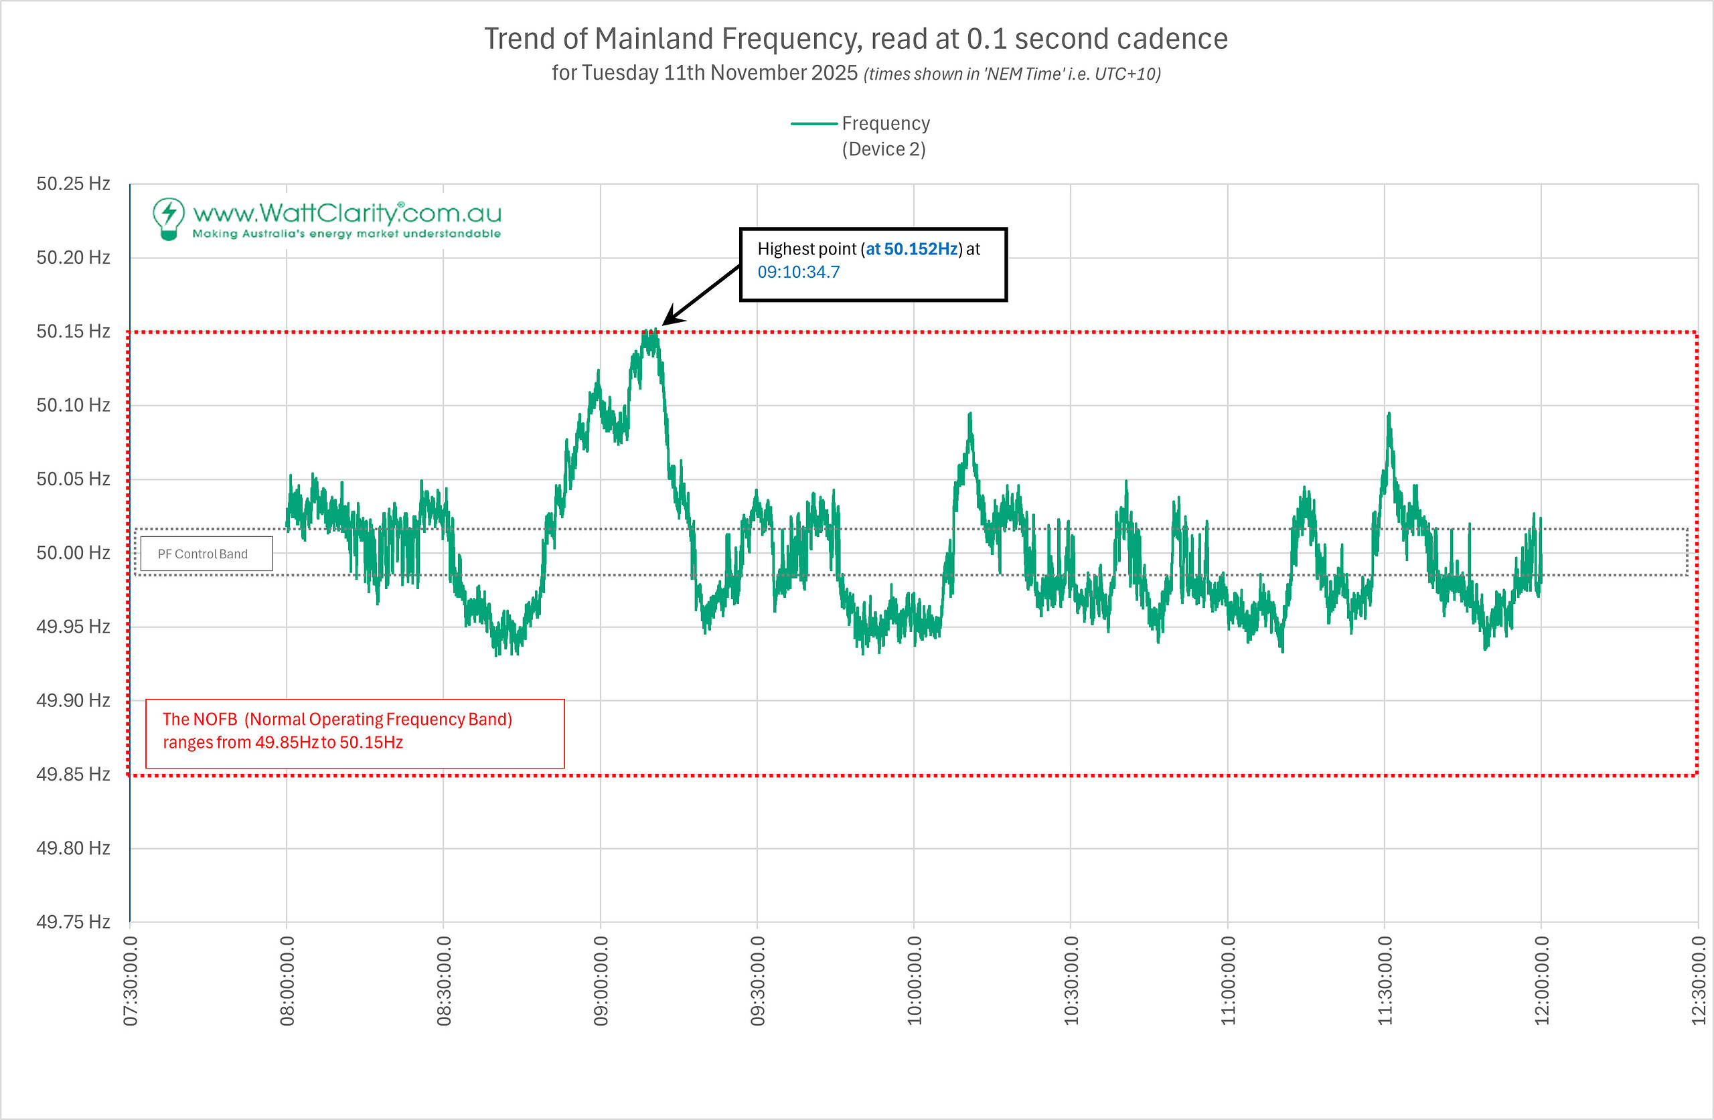The height and width of the screenshot is (1120, 1714).
Task: Click the 49.75 Hz y-axis label
Action: [x=74, y=922]
